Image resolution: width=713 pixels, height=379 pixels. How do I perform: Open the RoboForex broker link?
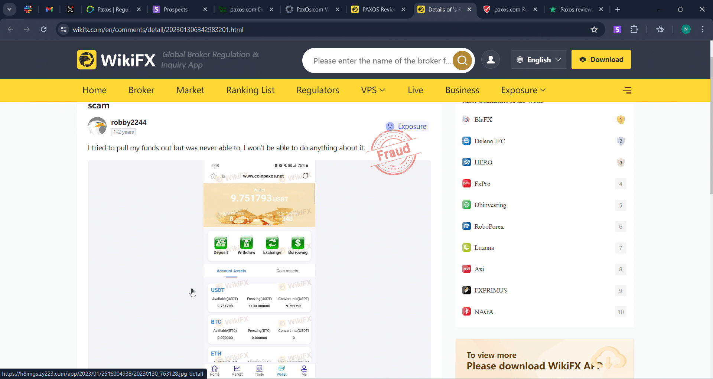(x=489, y=226)
